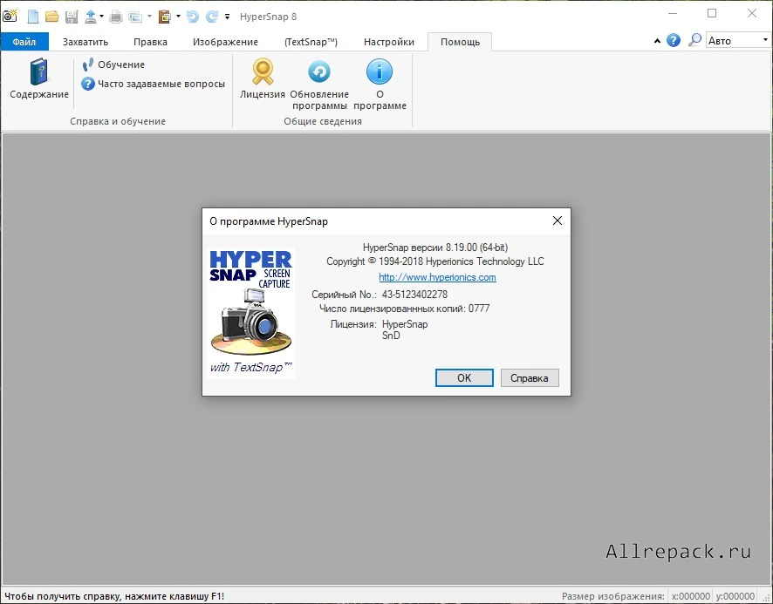This screenshot has height=604, width=773.
Task: Switch to the Правка tab
Action: click(150, 42)
